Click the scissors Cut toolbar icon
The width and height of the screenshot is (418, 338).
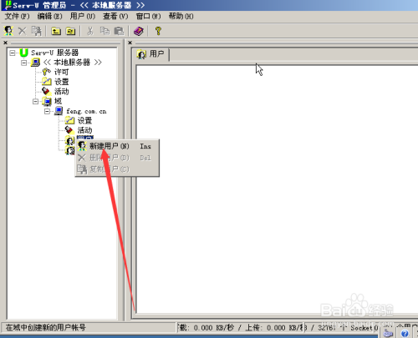click(x=90, y=31)
